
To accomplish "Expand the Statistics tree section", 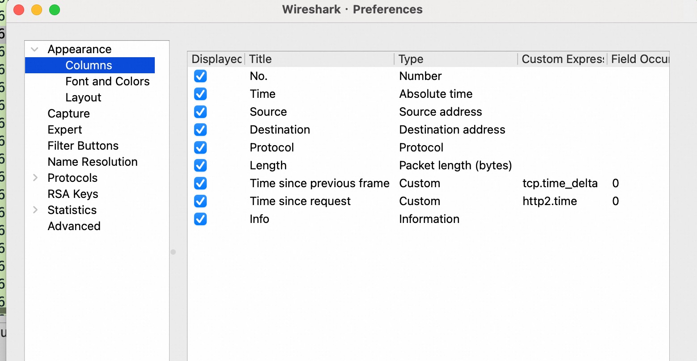I will (x=35, y=210).
